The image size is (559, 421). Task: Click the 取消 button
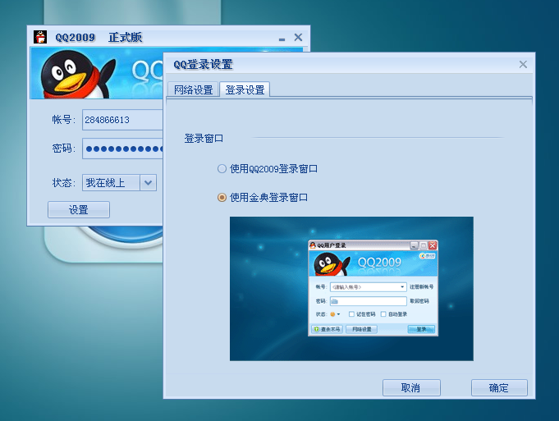pyautogui.click(x=411, y=387)
